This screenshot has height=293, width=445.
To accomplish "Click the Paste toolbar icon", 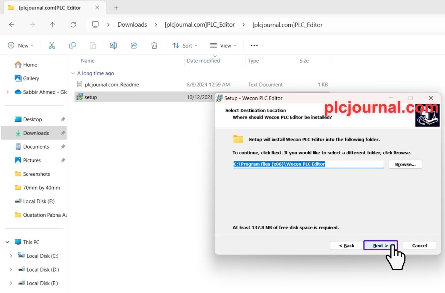I will 93,45.
